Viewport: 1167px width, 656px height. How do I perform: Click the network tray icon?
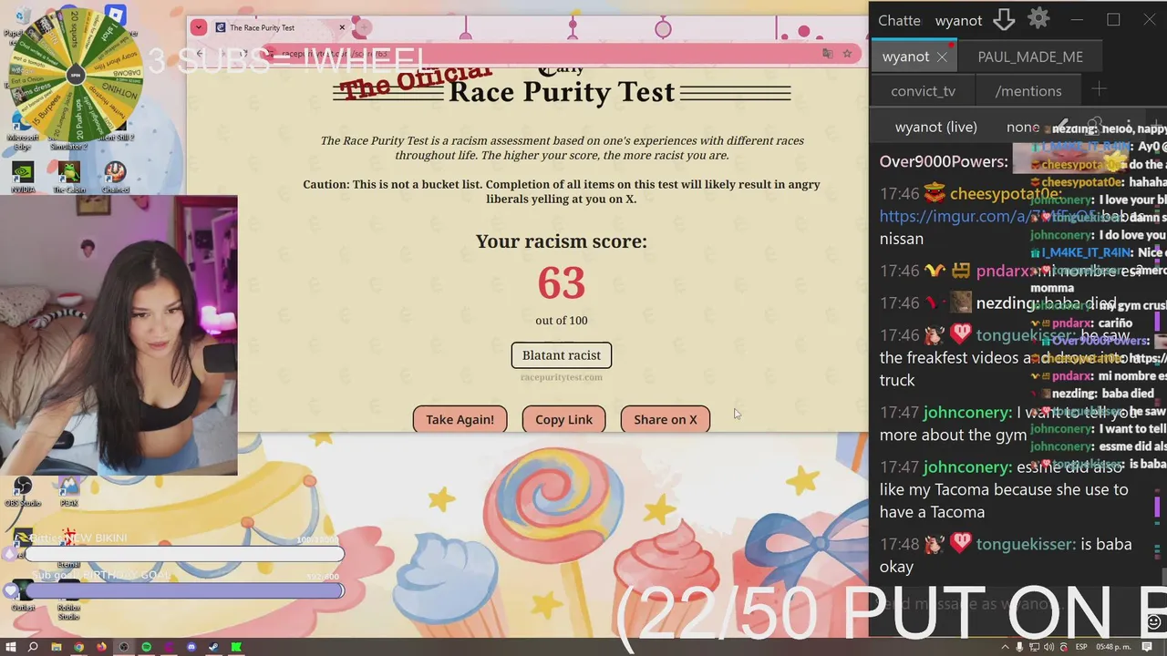(x=1034, y=647)
